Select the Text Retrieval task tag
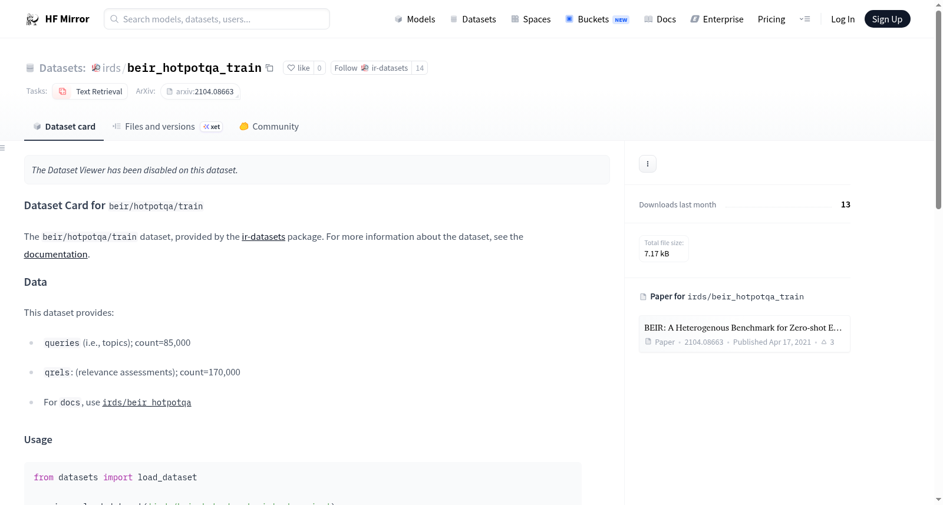 pos(90,91)
